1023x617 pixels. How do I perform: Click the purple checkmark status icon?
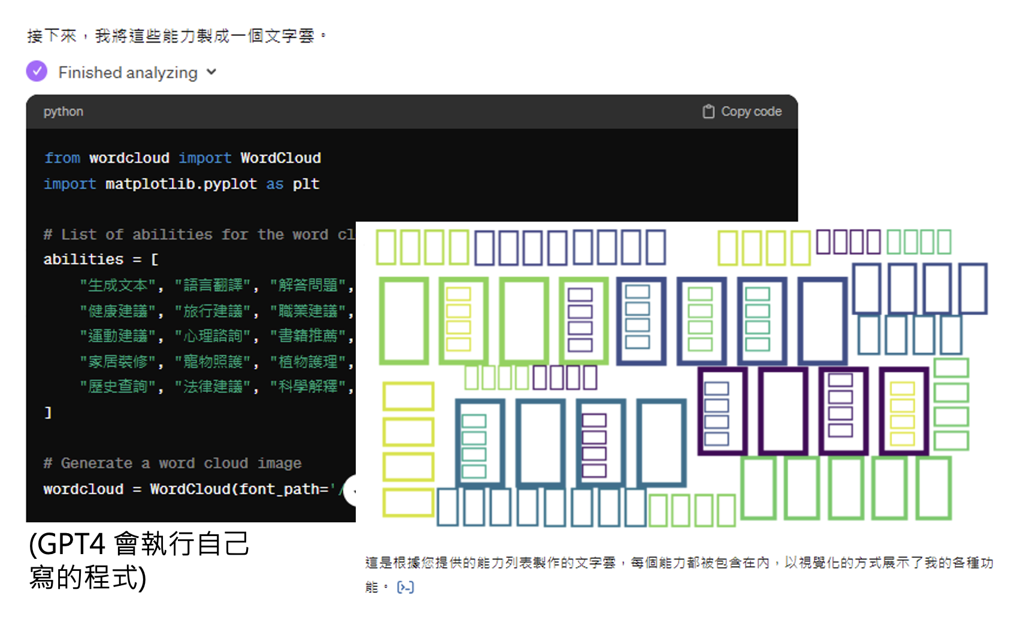pyautogui.click(x=37, y=71)
